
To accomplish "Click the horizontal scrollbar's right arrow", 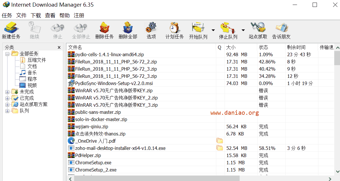I will tap(330, 179).
